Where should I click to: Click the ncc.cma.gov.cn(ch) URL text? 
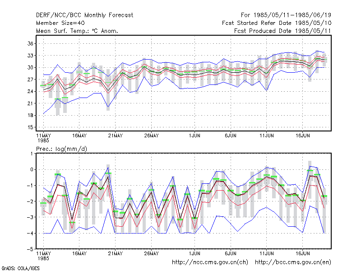pyautogui.click(x=210, y=262)
